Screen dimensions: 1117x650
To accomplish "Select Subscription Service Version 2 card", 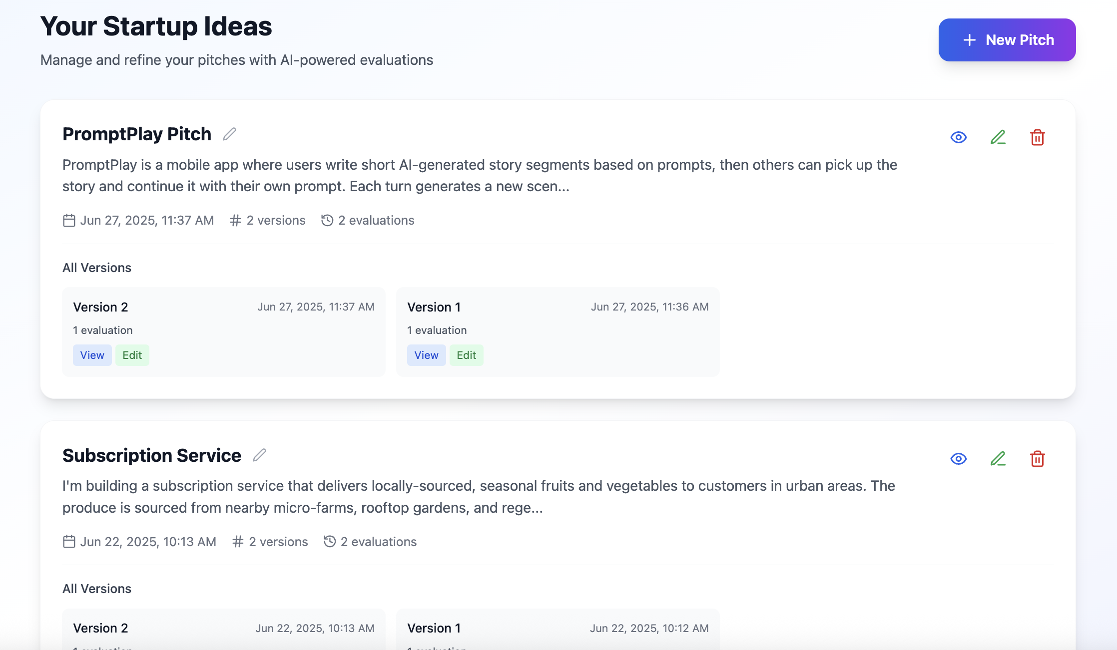I will coord(223,629).
